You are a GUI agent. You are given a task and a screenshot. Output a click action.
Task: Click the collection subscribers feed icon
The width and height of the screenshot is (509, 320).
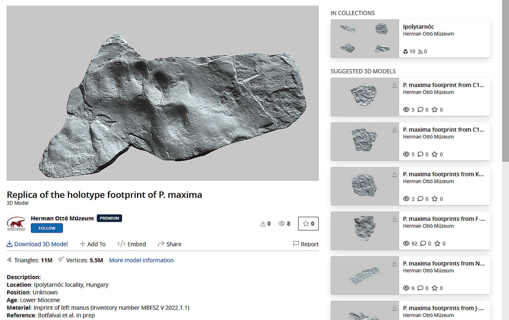(420, 52)
